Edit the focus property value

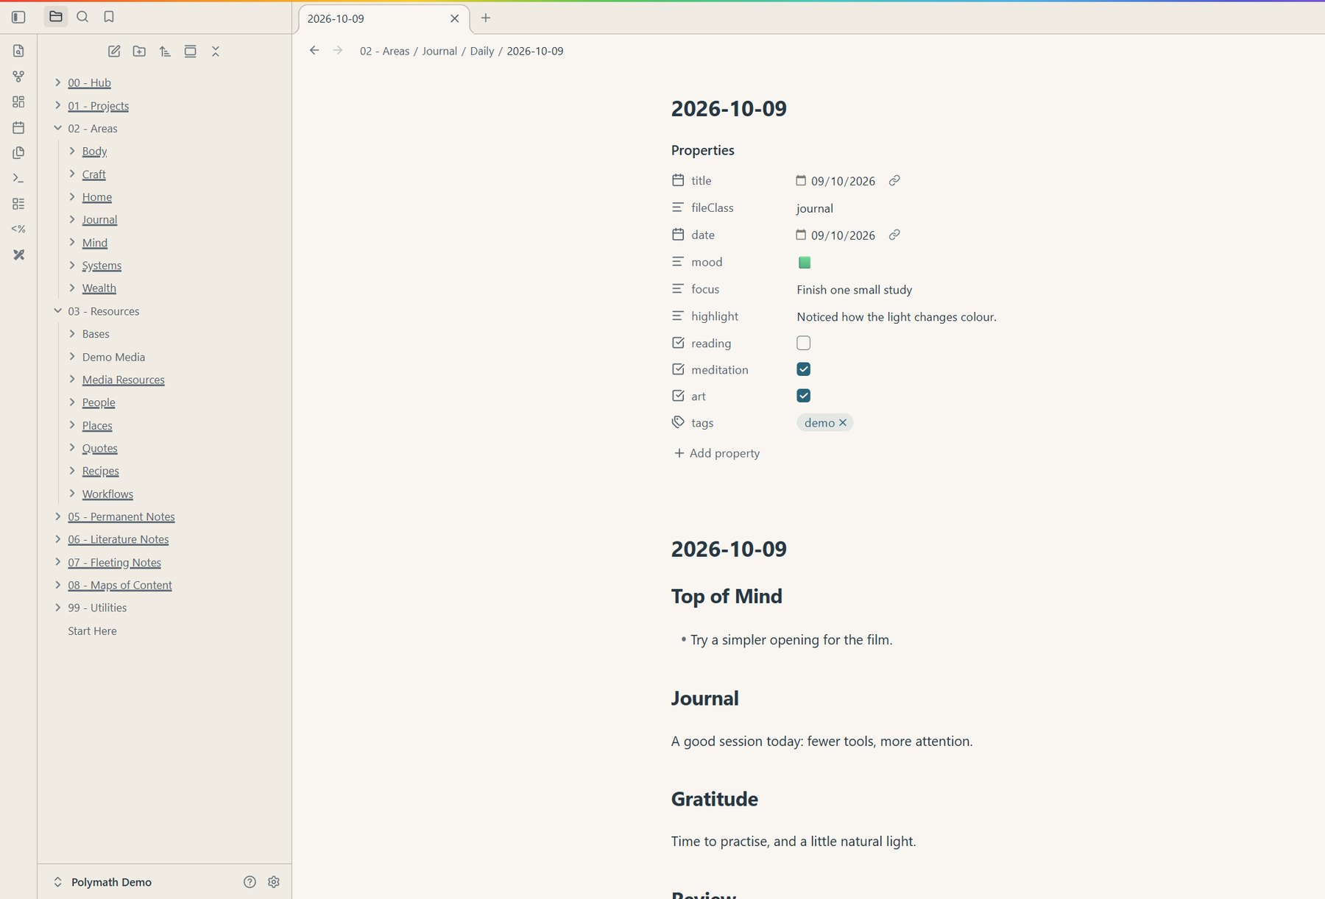(854, 290)
